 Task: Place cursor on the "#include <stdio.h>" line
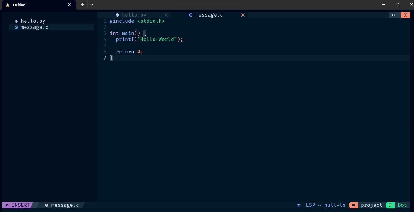coord(137,21)
